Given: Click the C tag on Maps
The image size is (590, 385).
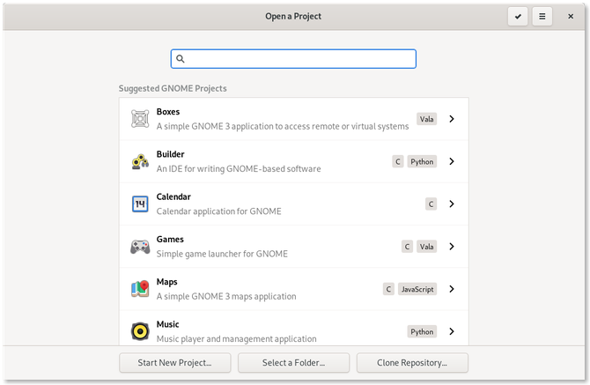Looking at the screenshot, I should pos(388,289).
